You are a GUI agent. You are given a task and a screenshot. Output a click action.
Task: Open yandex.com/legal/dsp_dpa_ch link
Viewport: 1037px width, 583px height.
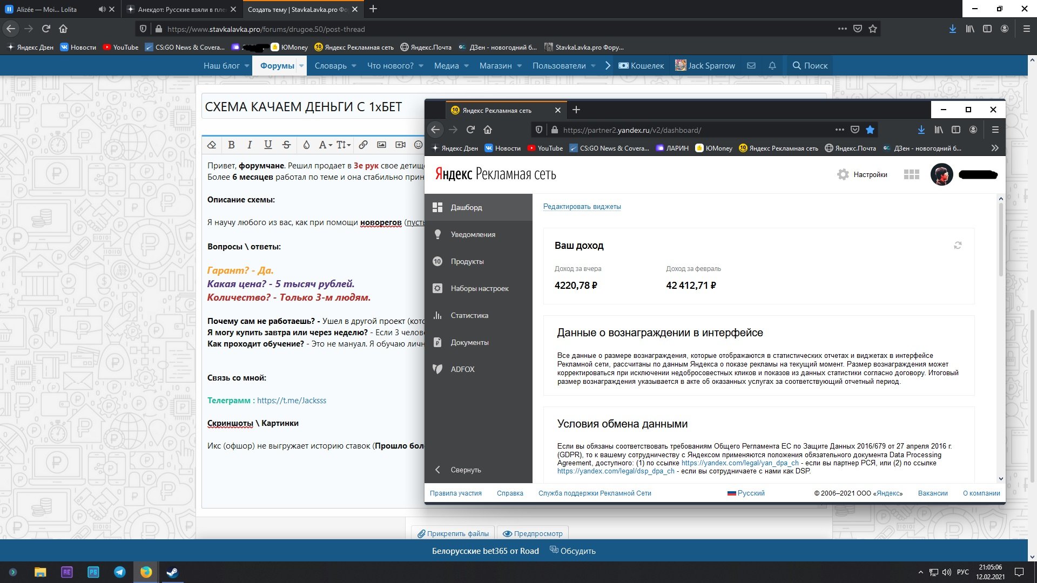(616, 471)
